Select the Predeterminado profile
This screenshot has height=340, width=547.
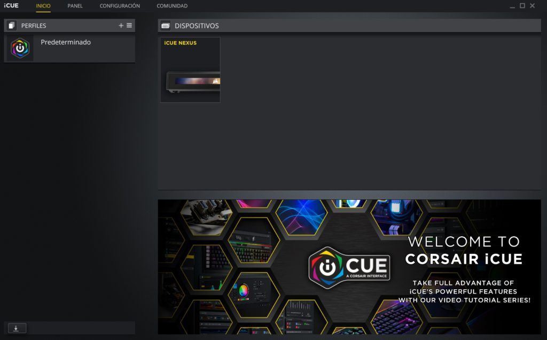(69, 48)
